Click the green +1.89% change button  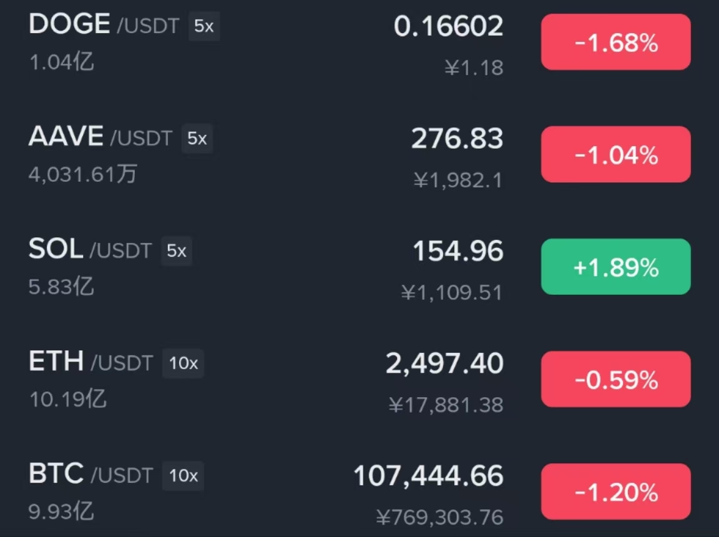pos(616,267)
